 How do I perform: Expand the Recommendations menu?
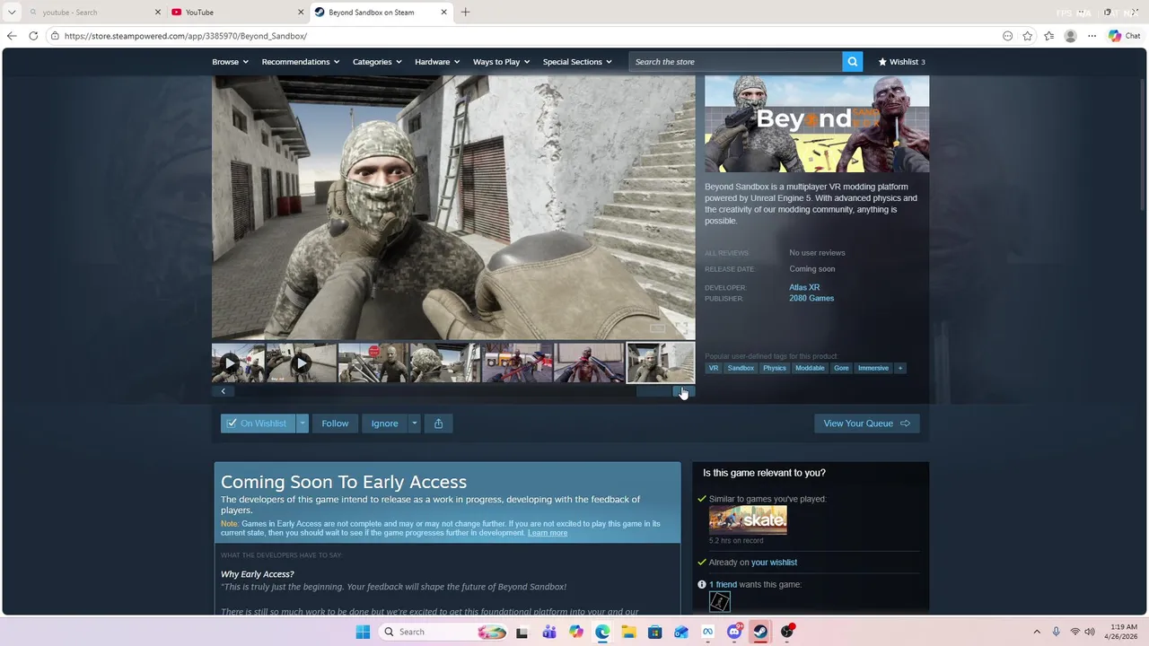point(301,62)
